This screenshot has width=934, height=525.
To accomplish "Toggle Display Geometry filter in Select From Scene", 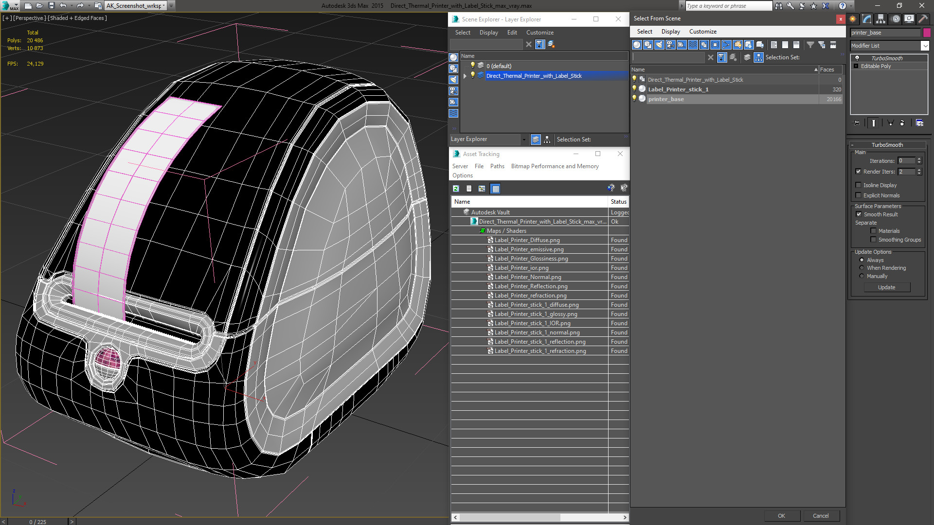I will [637, 45].
